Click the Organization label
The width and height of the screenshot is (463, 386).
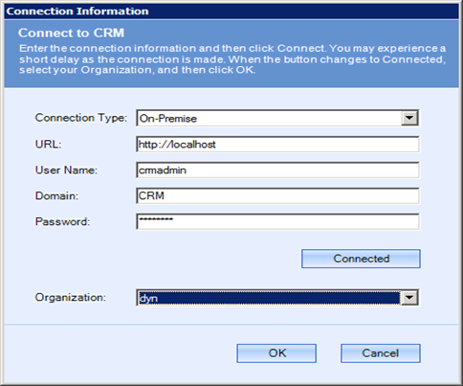coord(71,298)
